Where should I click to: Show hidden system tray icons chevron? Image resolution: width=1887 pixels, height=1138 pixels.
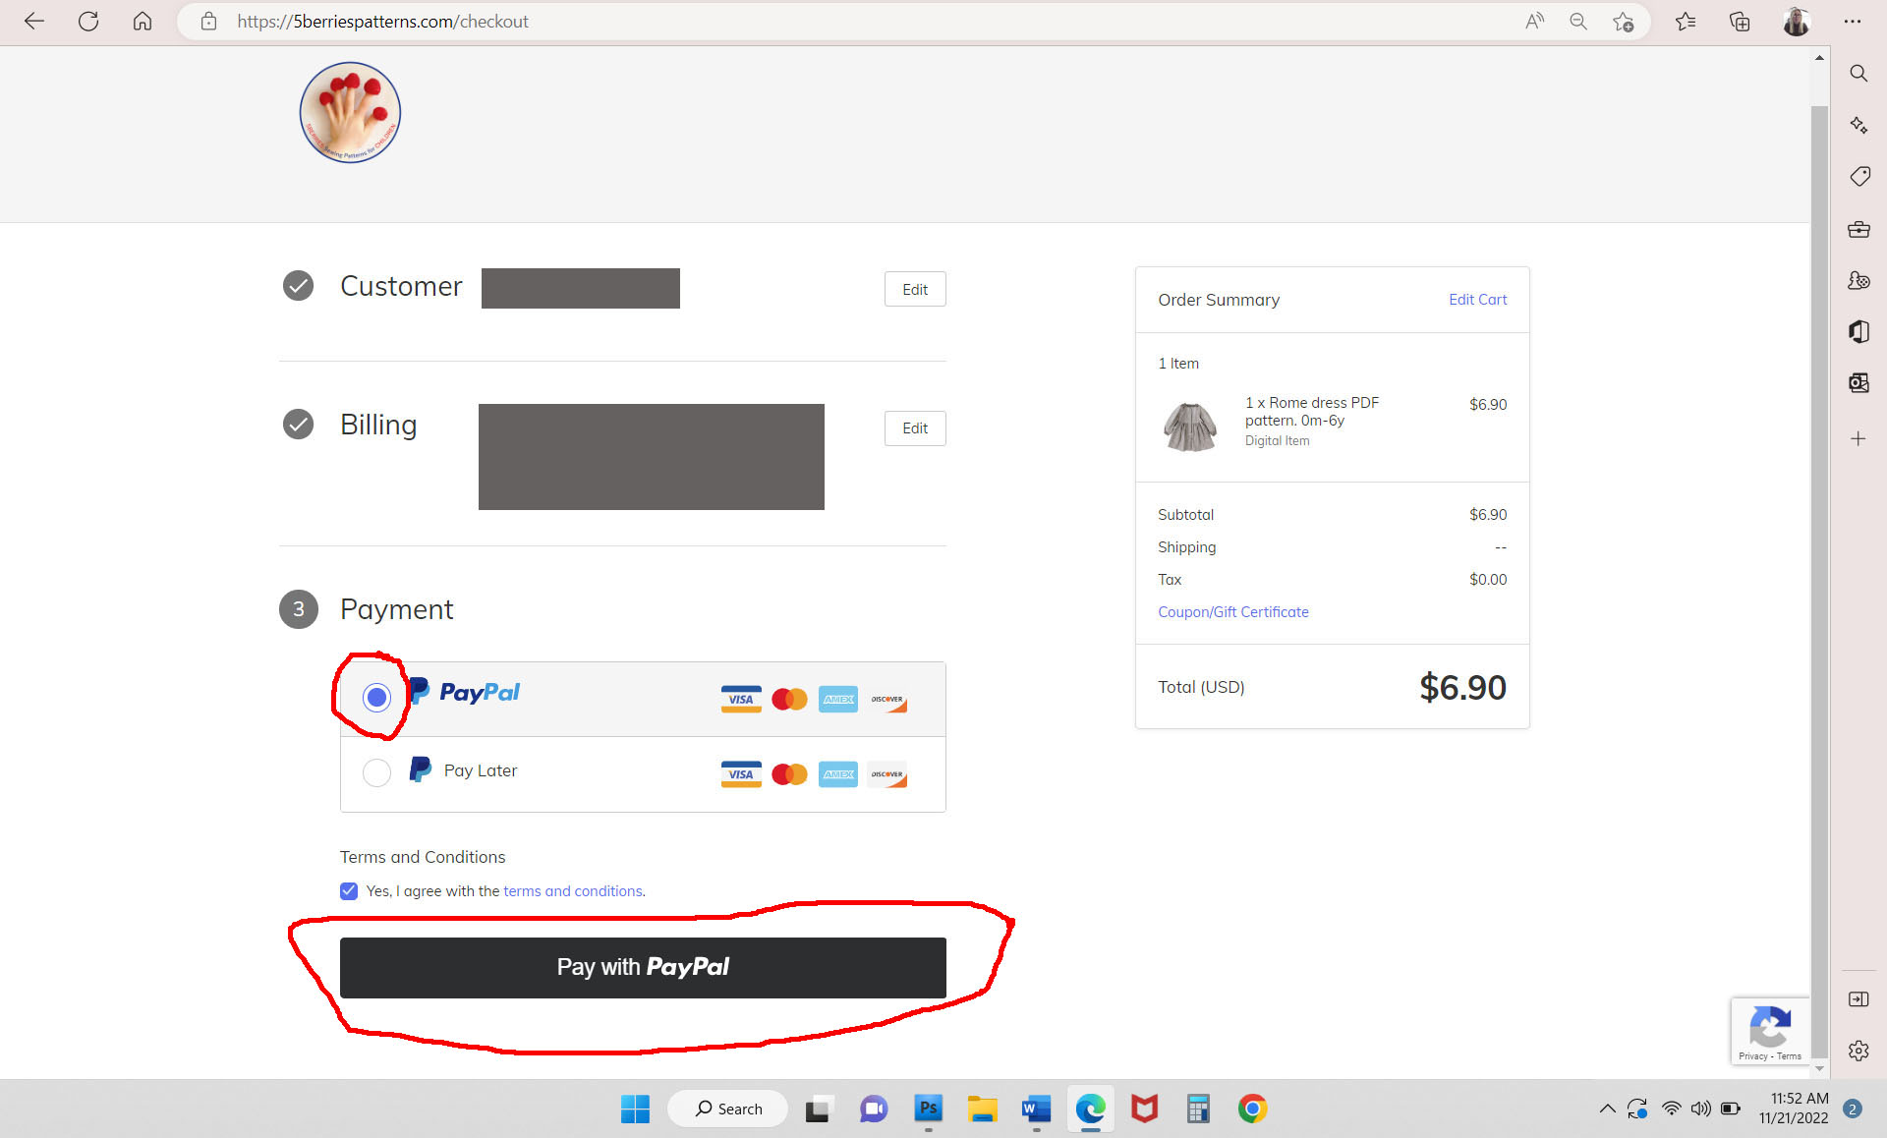(x=1607, y=1109)
